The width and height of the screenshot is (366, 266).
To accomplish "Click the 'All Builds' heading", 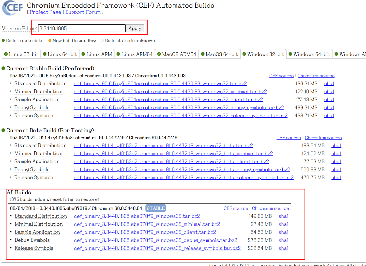I will pyautogui.click(x=19, y=192).
